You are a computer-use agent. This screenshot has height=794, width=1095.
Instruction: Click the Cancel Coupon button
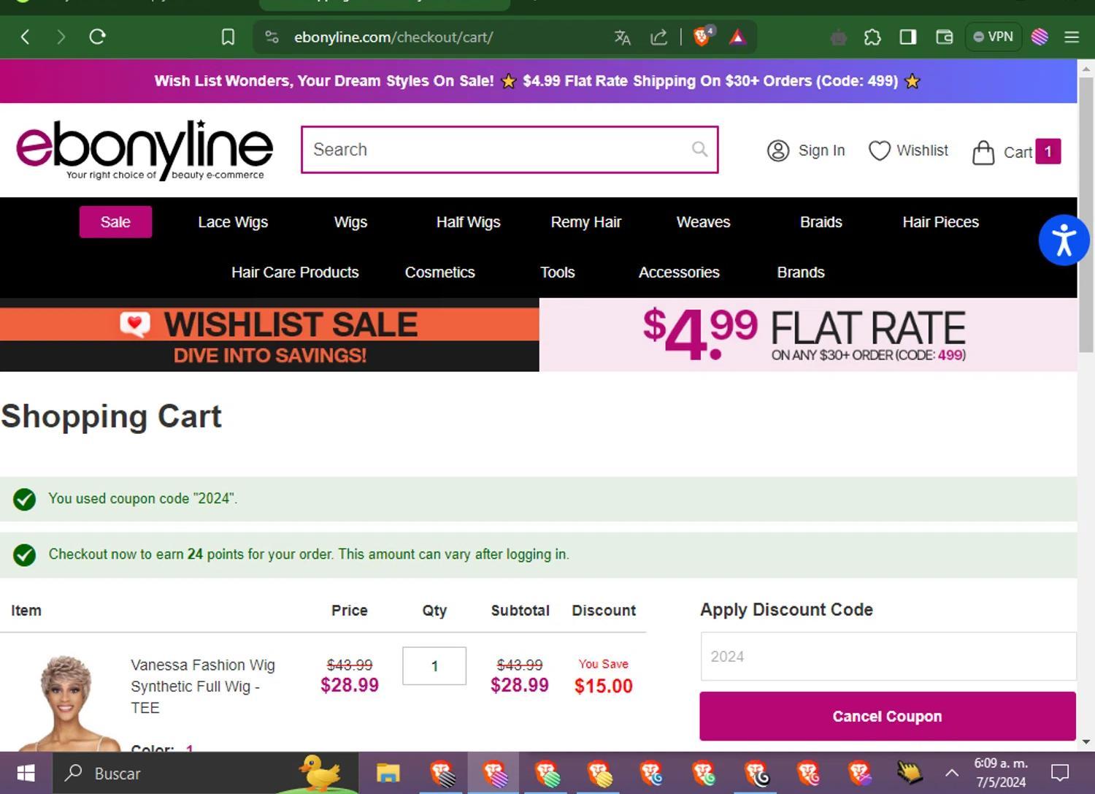[887, 717]
